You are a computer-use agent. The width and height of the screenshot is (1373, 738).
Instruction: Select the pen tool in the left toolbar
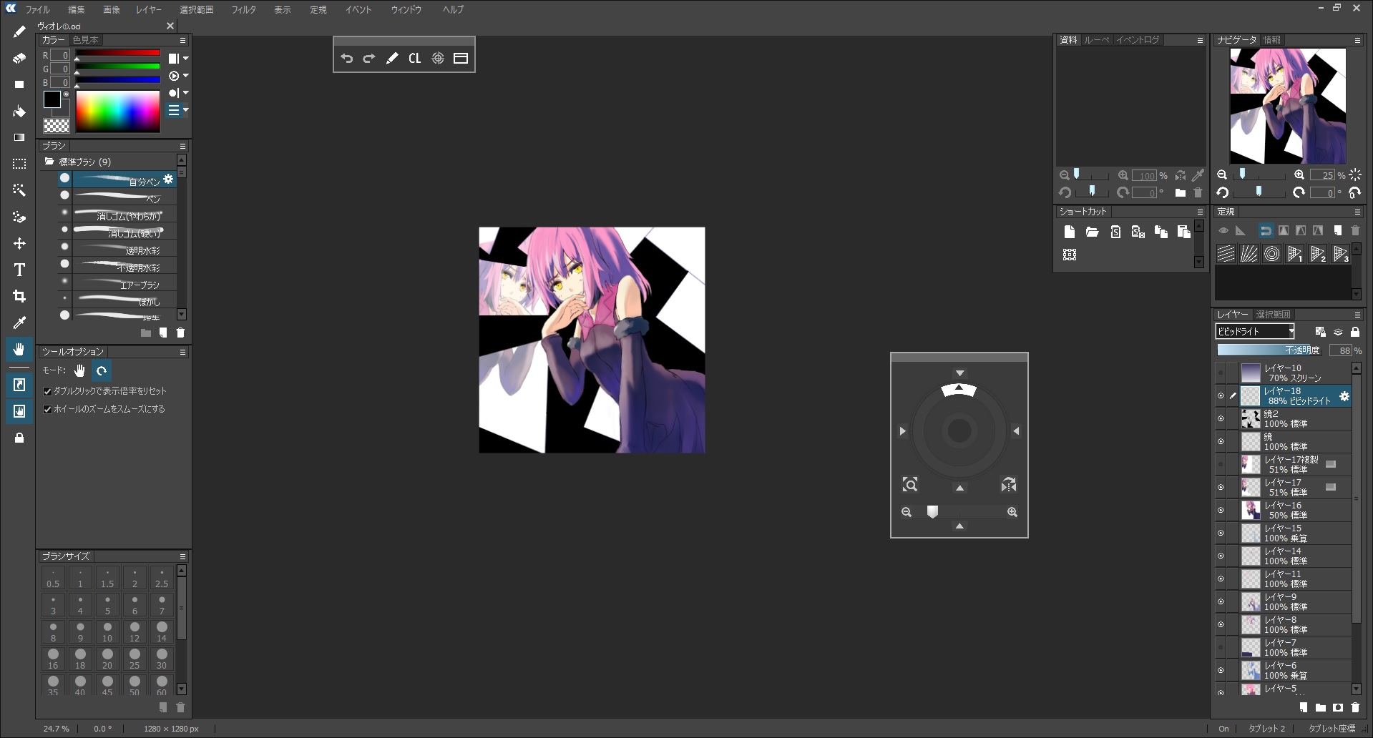[x=19, y=31]
